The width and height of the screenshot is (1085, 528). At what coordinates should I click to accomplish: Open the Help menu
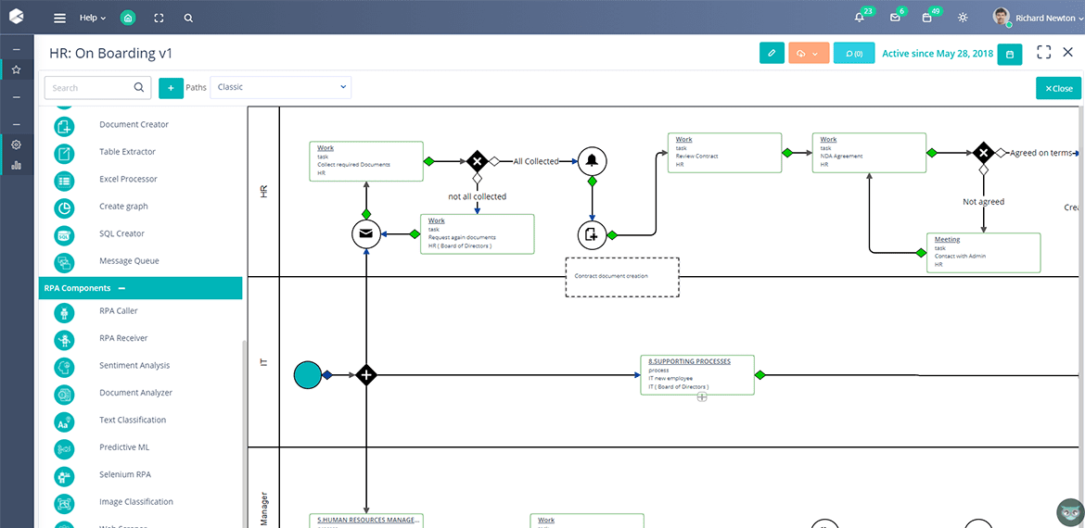(x=92, y=18)
